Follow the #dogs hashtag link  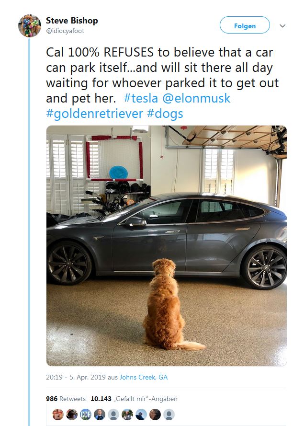point(165,114)
